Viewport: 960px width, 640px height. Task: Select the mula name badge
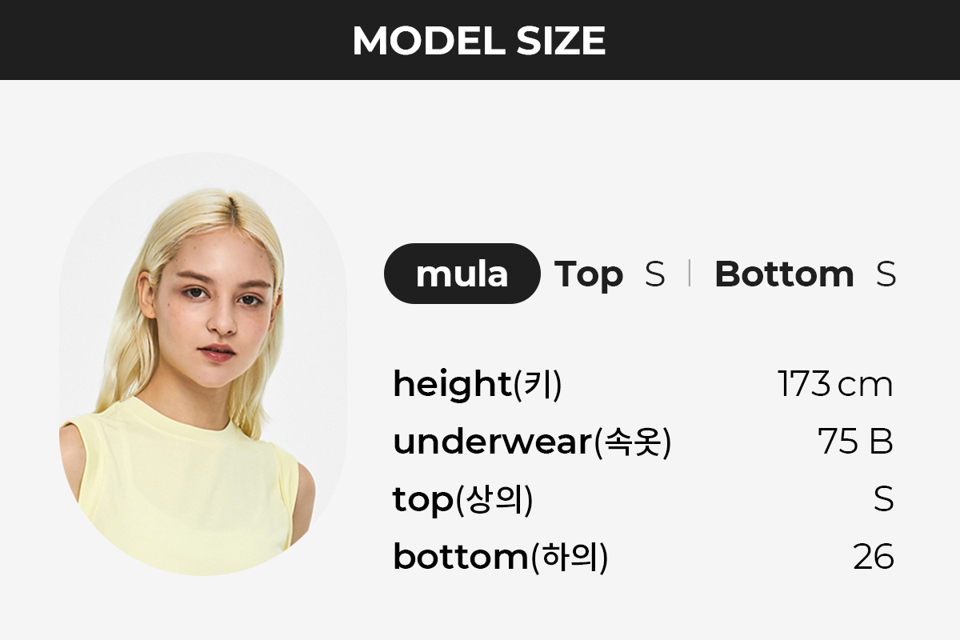tap(462, 274)
